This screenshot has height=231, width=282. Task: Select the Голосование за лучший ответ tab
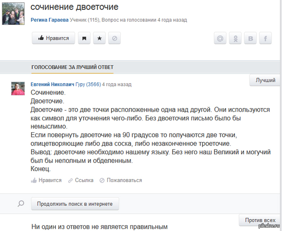(72, 67)
